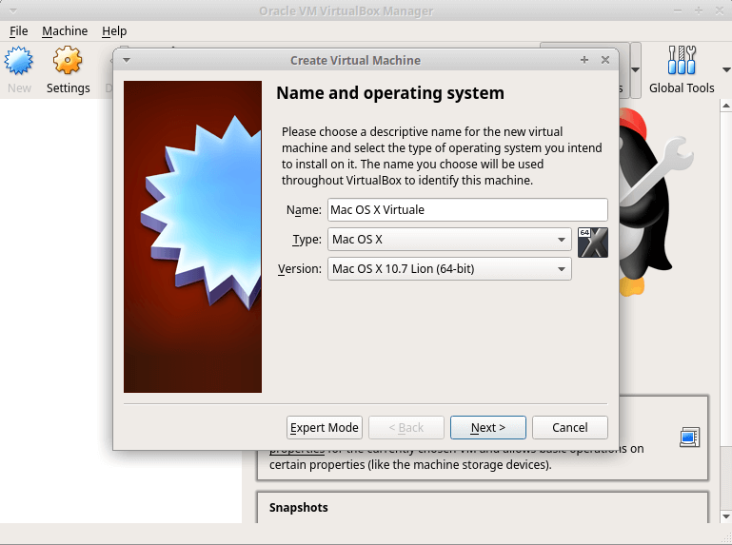Screen dimensions: 732x545
Task: Open the Help menu
Action: (114, 31)
